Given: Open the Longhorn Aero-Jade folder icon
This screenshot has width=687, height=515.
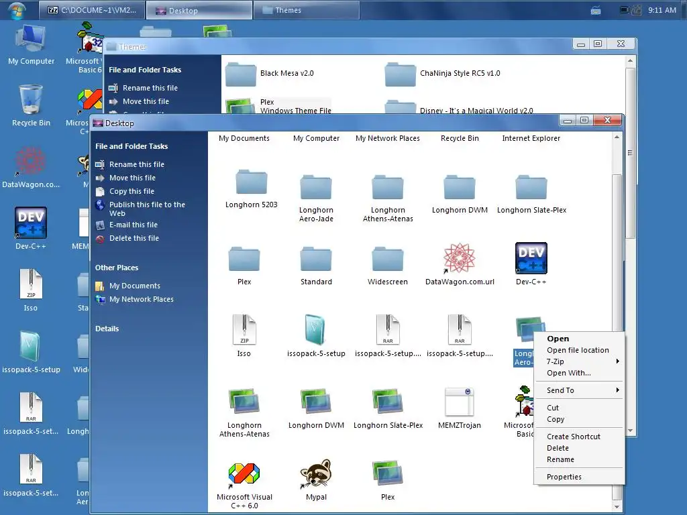Looking at the screenshot, I should [x=316, y=188].
